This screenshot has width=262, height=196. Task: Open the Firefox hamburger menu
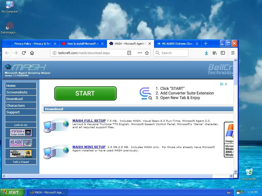(x=233, y=53)
